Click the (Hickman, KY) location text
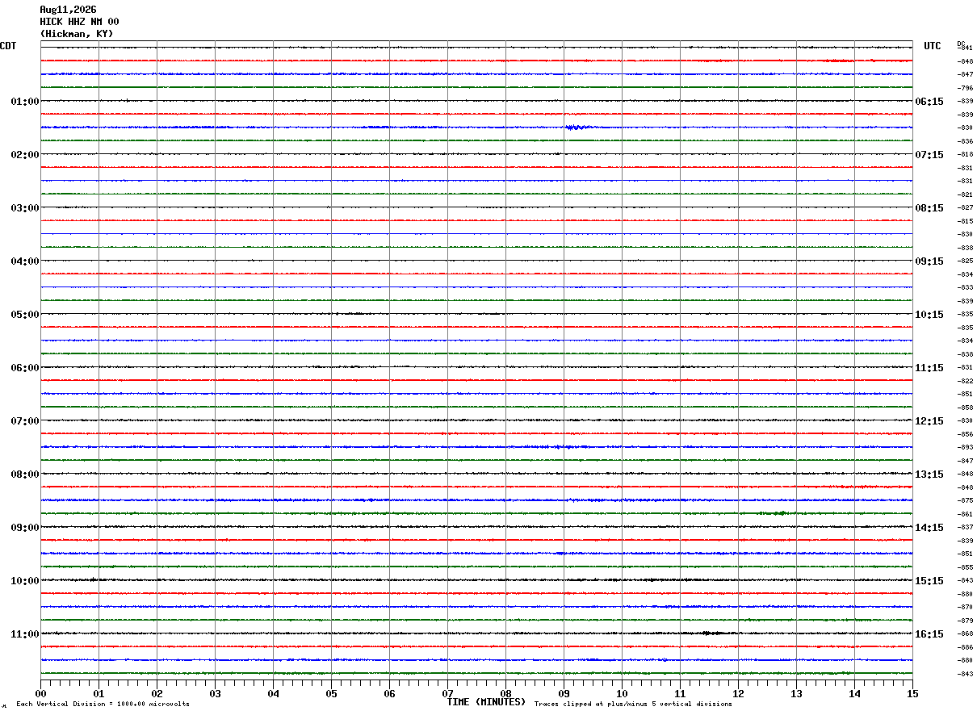This screenshot has width=977, height=715. (77, 34)
